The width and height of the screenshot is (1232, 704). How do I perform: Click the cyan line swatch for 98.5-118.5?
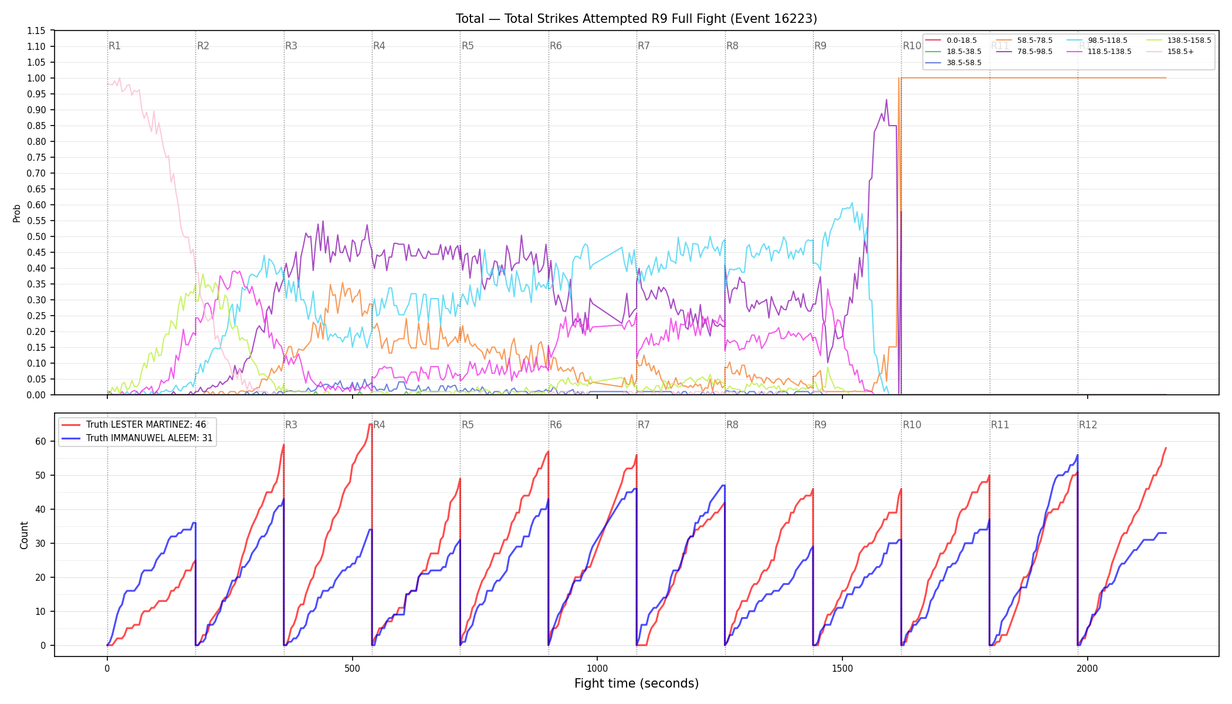1074,40
